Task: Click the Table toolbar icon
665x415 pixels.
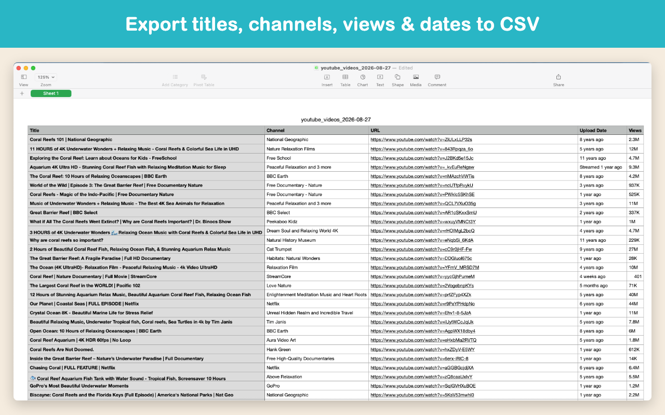Action: click(345, 77)
